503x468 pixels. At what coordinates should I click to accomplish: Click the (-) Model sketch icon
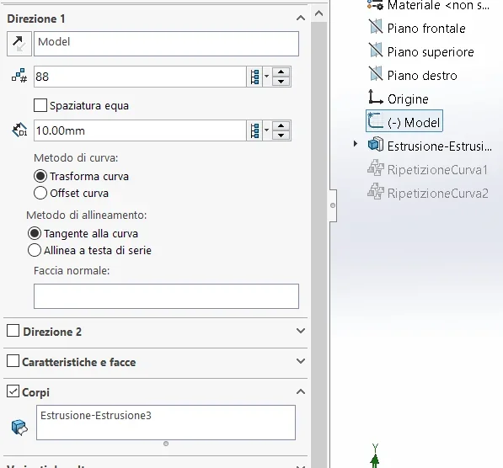(x=375, y=121)
